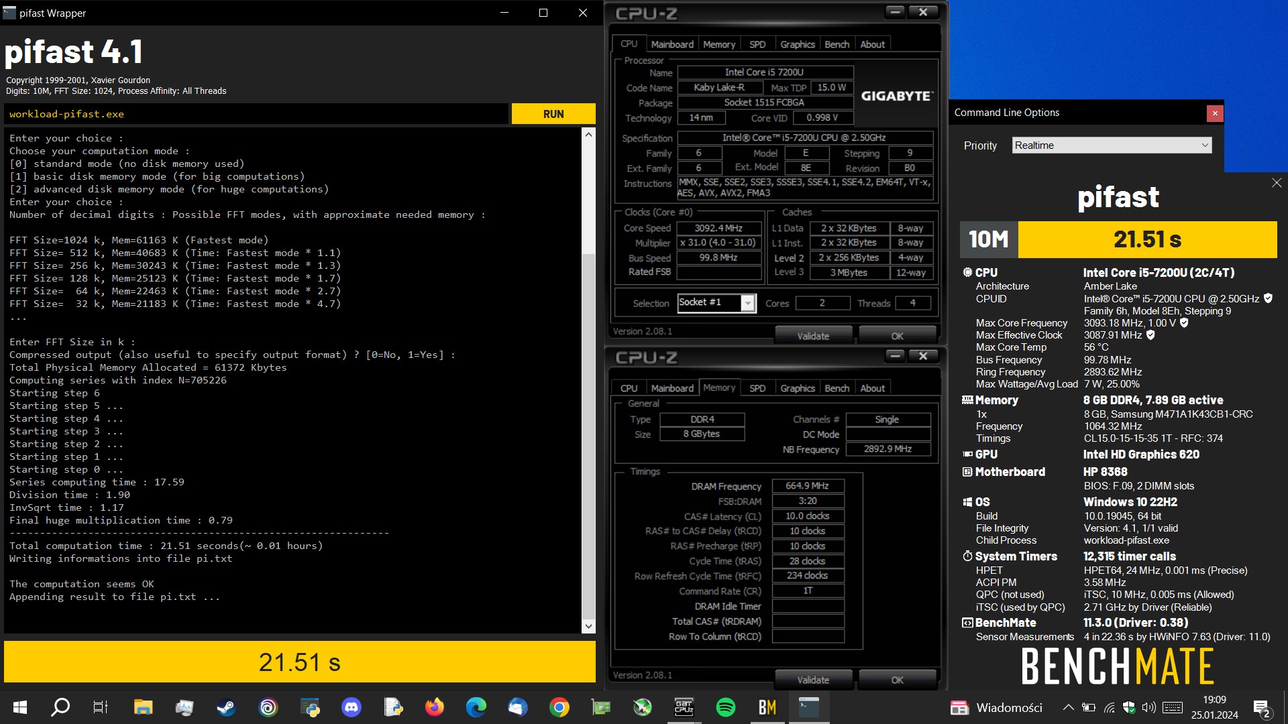Click the yellow 21.51 s result bar in pifast Wrapper

point(300,662)
